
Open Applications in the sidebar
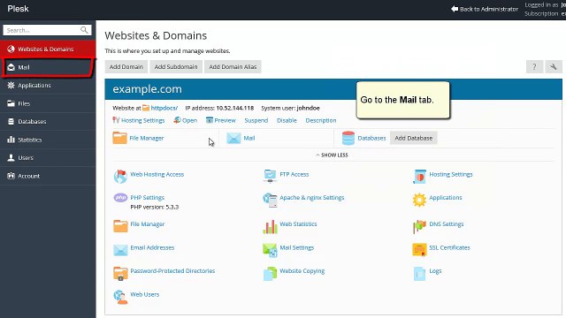click(x=48, y=85)
